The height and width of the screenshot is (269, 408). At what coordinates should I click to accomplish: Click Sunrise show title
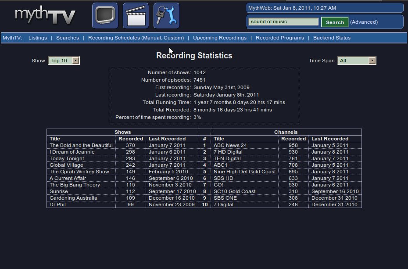tap(58, 191)
